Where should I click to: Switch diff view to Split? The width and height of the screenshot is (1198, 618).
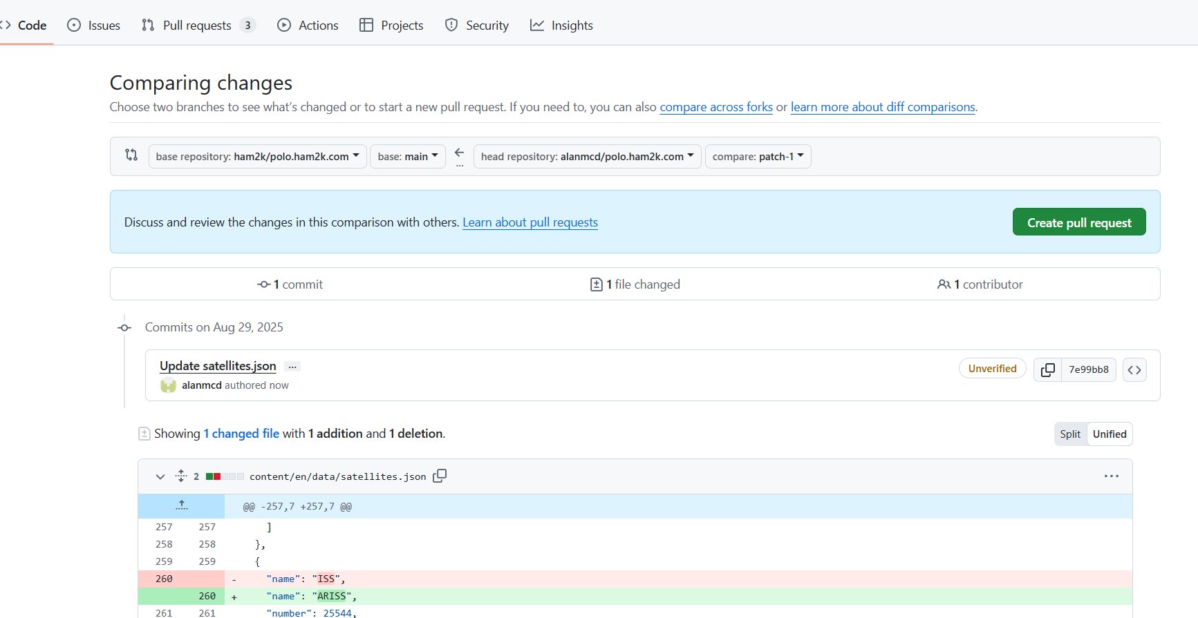[1069, 434]
